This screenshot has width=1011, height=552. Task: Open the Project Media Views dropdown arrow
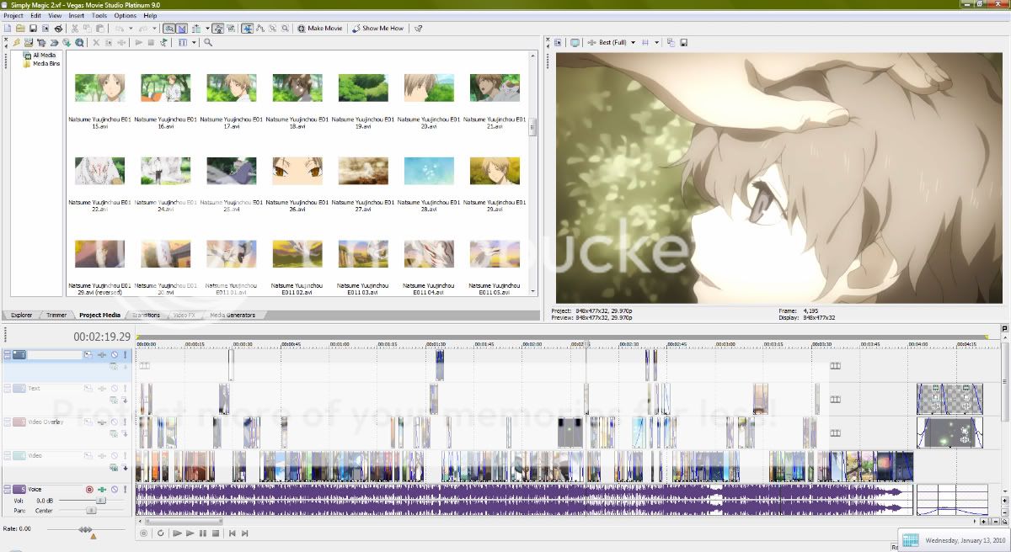194,42
